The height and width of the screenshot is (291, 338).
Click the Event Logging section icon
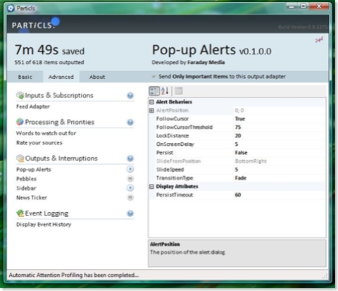coord(20,213)
